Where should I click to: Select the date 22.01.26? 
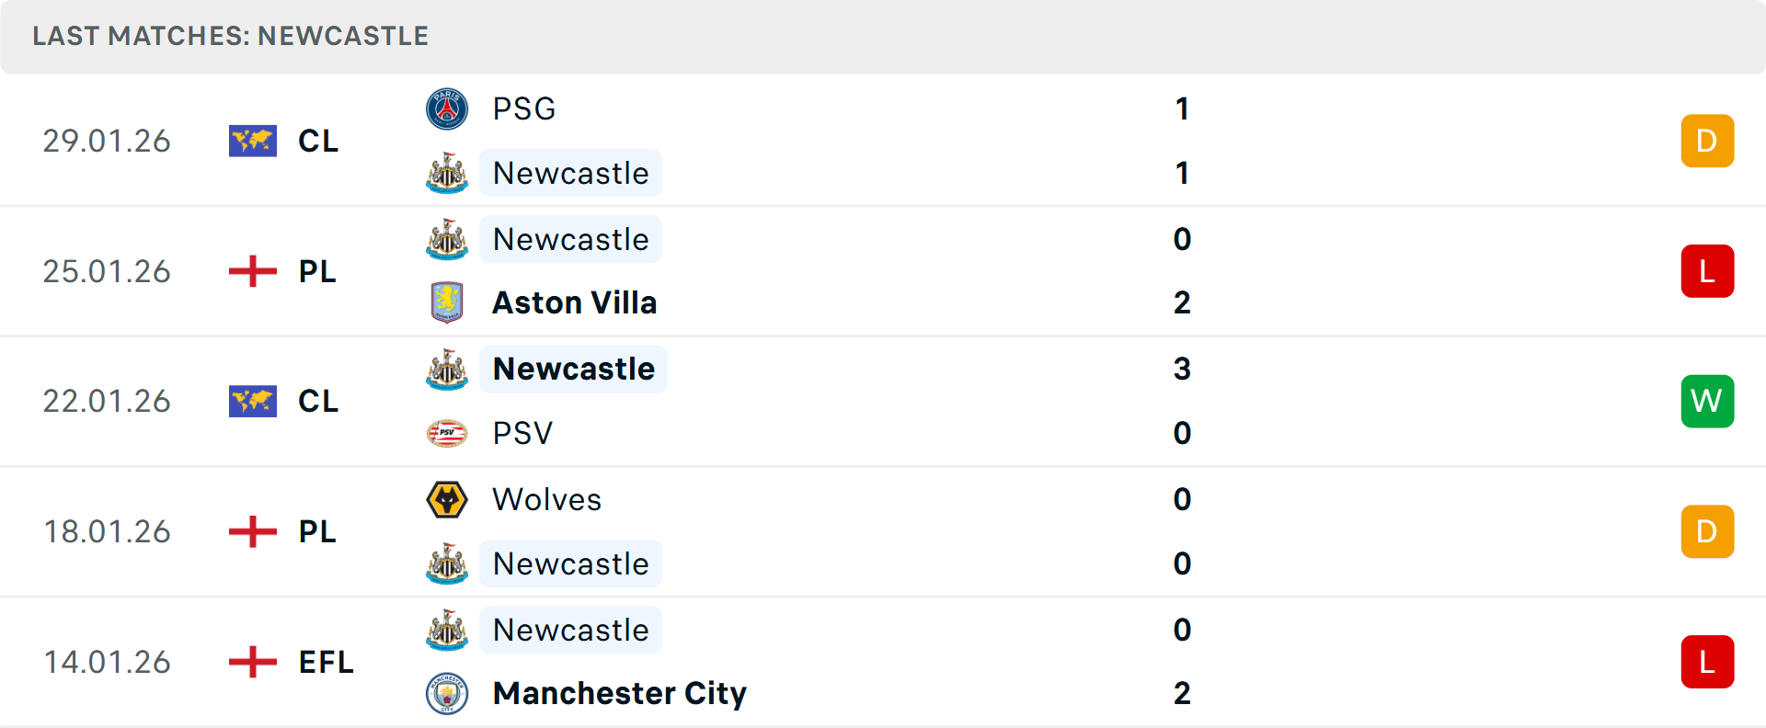pyautogui.click(x=107, y=401)
